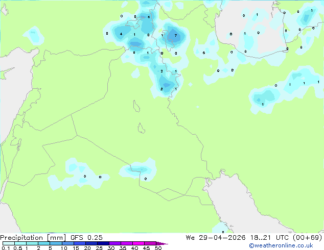Click the Precipitation [mm] title text
Viewport: 324px width, 250px height.
click(33, 238)
